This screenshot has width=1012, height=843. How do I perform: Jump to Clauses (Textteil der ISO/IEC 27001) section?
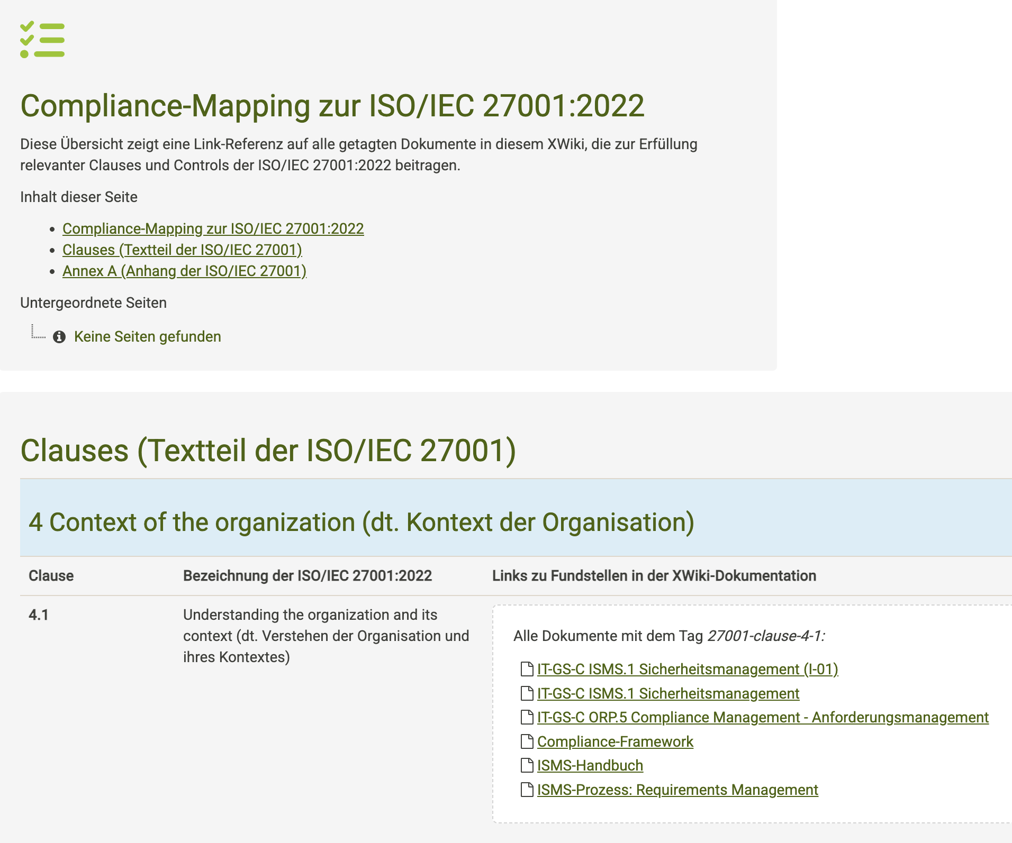[182, 250]
